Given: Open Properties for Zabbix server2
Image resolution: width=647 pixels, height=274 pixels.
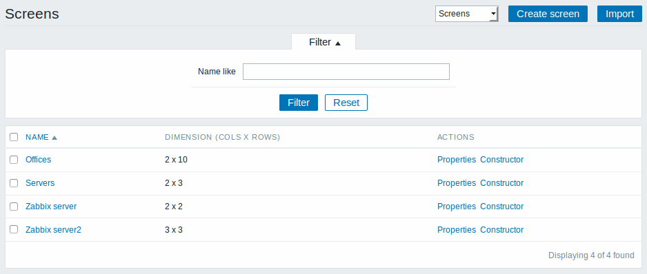Looking at the screenshot, I should [457, 229].
